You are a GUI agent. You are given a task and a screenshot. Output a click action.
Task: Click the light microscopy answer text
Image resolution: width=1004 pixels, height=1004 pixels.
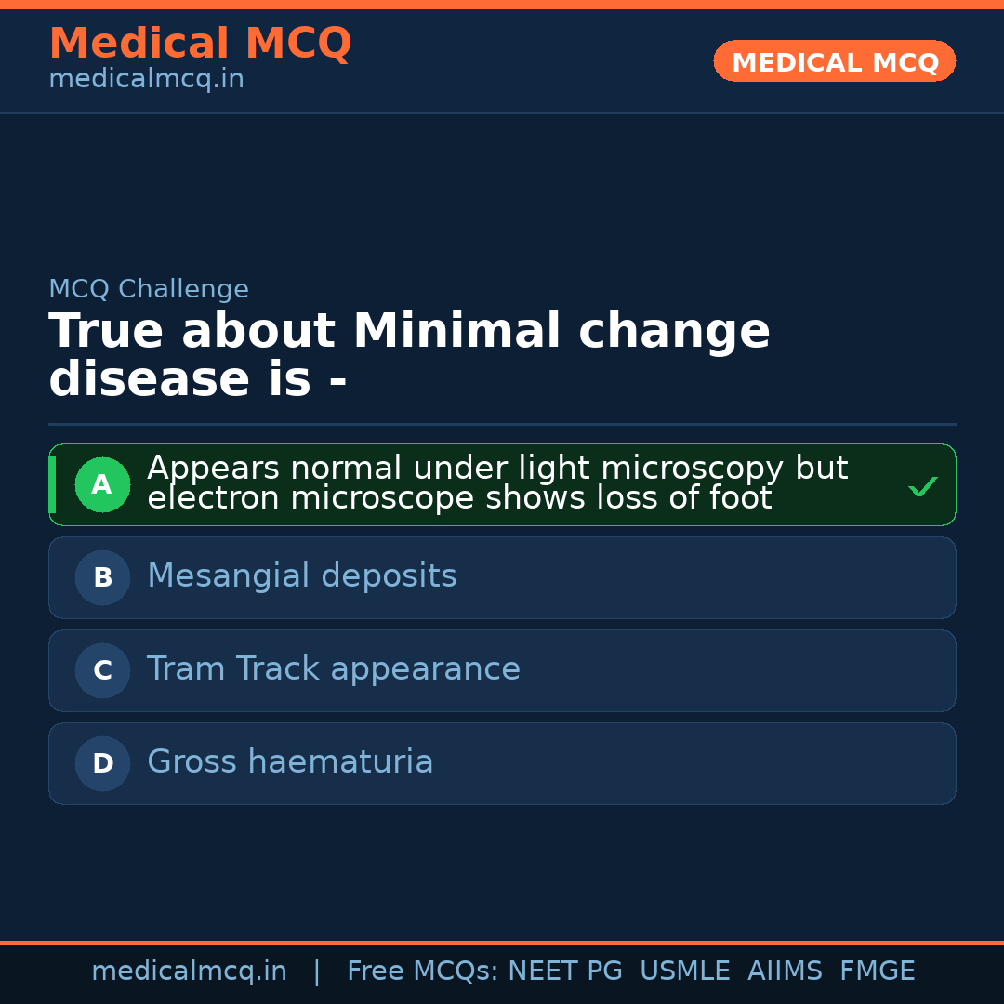(x=497, y=483)
